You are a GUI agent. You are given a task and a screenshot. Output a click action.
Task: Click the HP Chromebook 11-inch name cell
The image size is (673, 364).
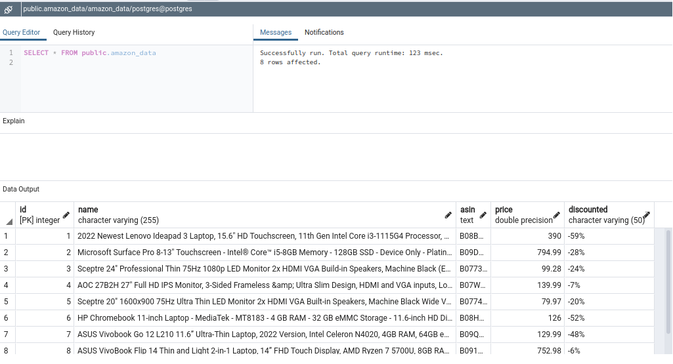tap(265, 318)
